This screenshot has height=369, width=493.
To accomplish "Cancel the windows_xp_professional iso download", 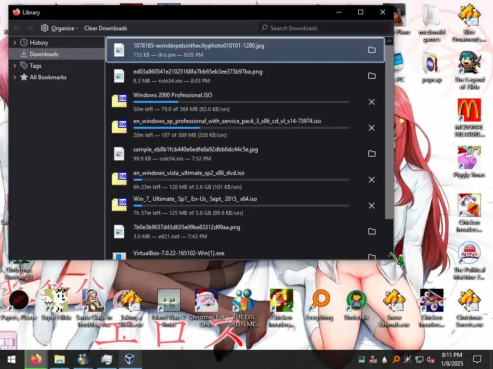I will [372, 128].
